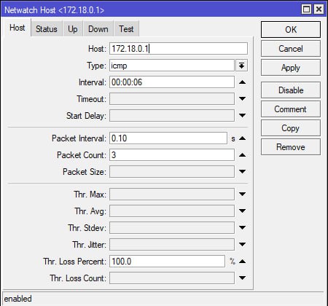Click the 'Thr. Loss Percent:' label
Viewport: 328px width, 306px height.
tap(75, 262)
